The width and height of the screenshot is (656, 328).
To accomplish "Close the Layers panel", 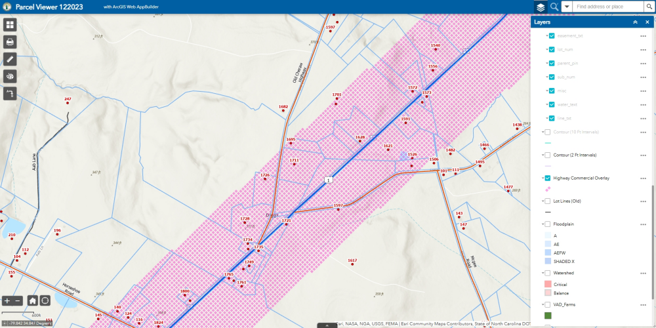I will (x=647, y=22).
